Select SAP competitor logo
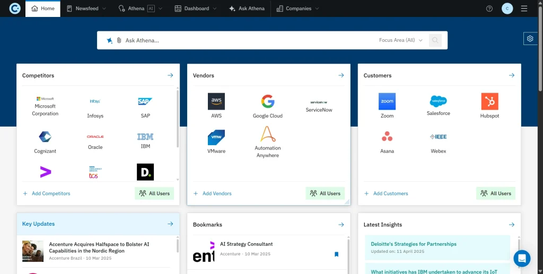543x274 pixels. pyautogui.click(x=145, y=101)
